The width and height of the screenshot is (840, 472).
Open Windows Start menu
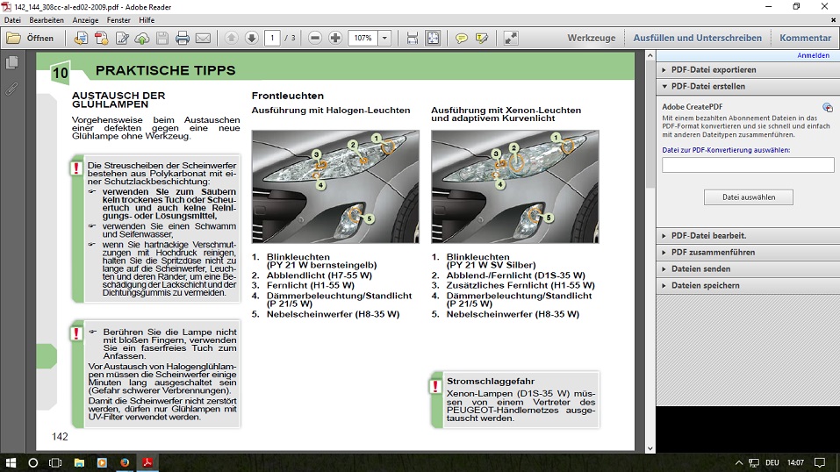tap(11, 462)
